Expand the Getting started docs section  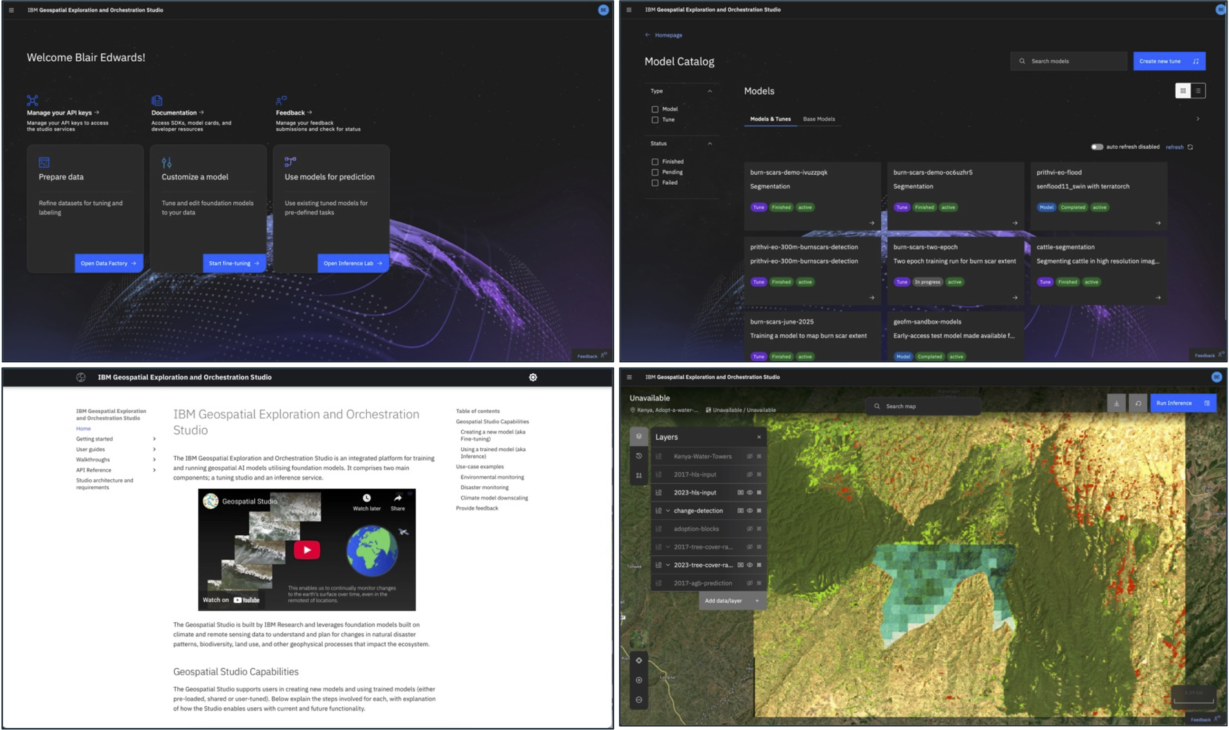tap(154, 439)
